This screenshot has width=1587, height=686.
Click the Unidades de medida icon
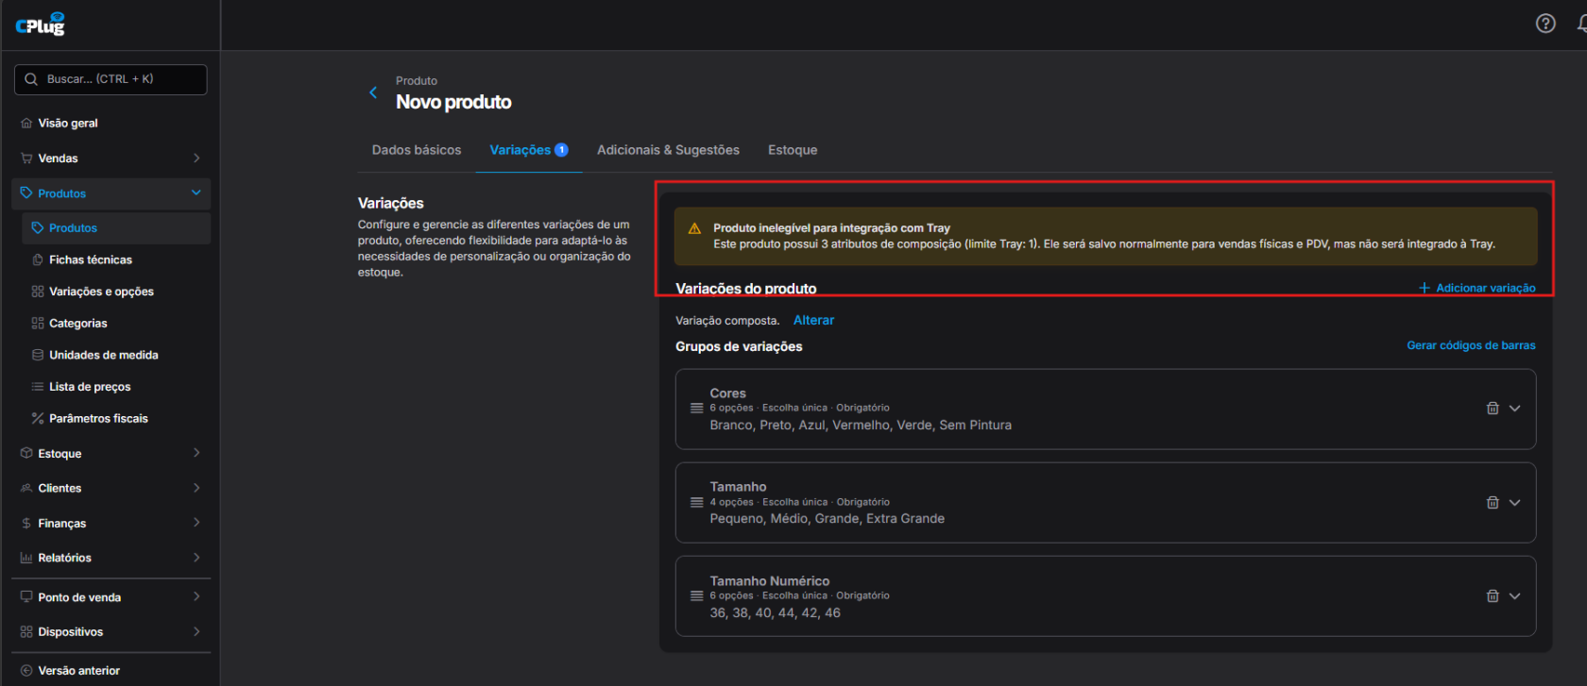tap(38, 355)
